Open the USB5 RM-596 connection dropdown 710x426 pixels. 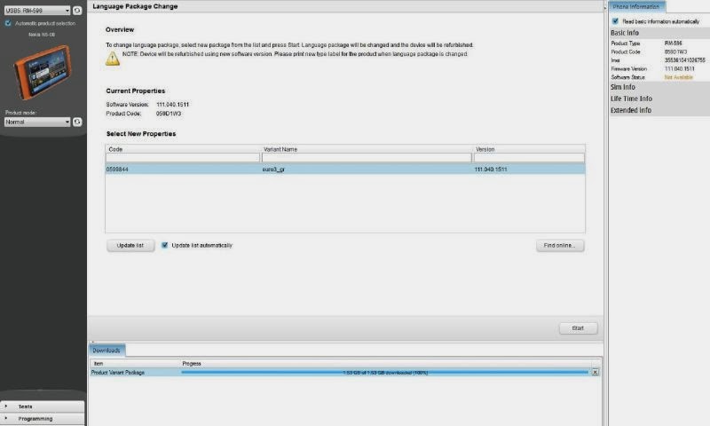click(x=37, y=10)
